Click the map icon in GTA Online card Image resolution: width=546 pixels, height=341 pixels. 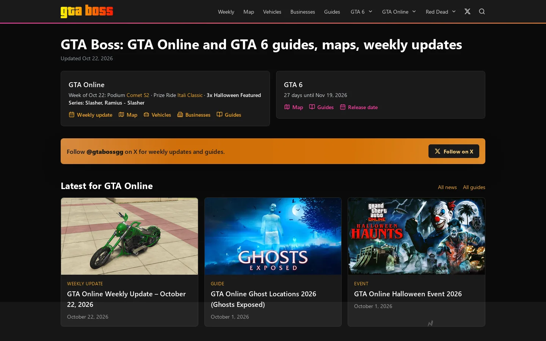[121, 114]
